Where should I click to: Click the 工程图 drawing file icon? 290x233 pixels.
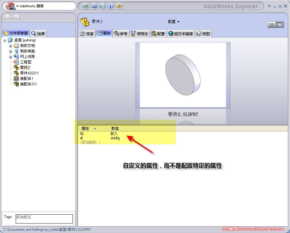pyautogui.click(x=16, y=62)
